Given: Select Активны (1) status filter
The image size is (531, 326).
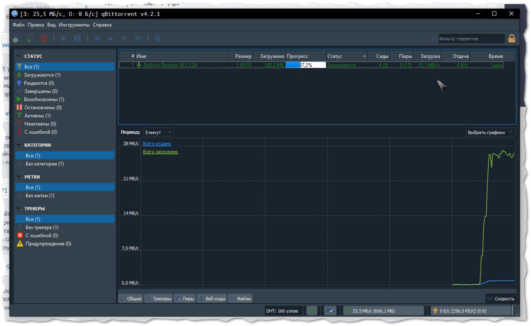Looking at the screenshot, I should point(65,115).
